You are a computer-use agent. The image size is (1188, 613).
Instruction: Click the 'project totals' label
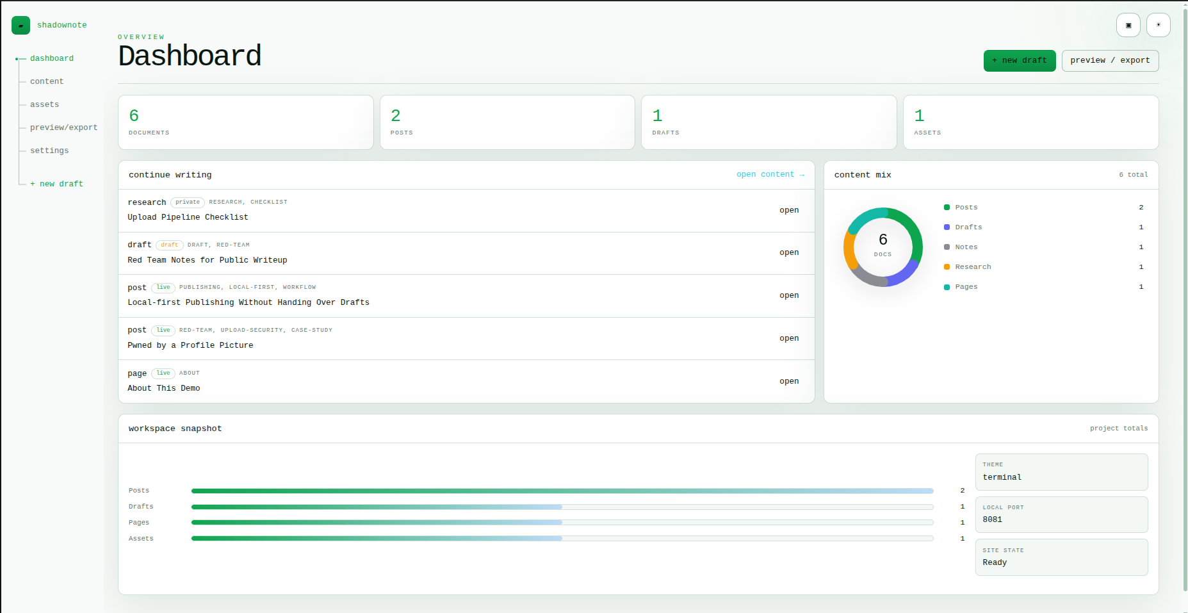[x=1119, y=429]
